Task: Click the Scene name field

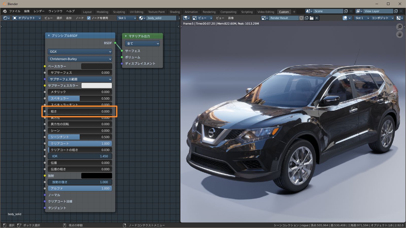Action: pos(328,11)
